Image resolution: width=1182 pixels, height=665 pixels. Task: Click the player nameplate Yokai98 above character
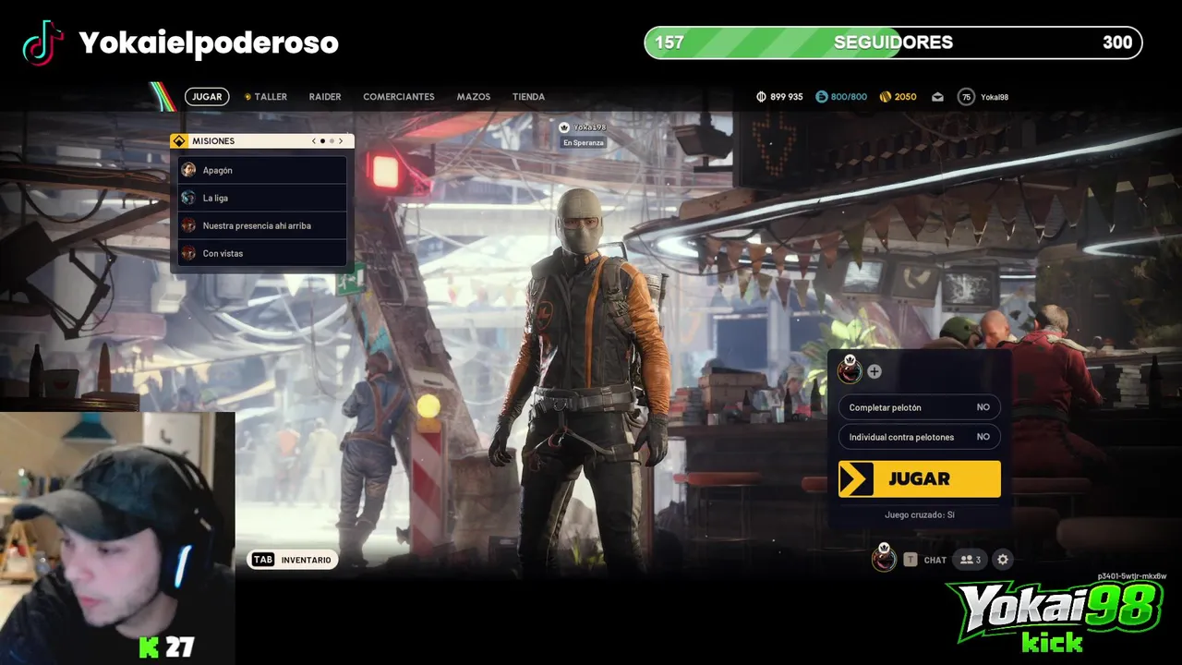point(583,127)
